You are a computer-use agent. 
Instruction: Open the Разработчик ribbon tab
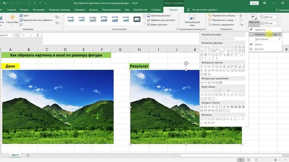click(140, 10)
